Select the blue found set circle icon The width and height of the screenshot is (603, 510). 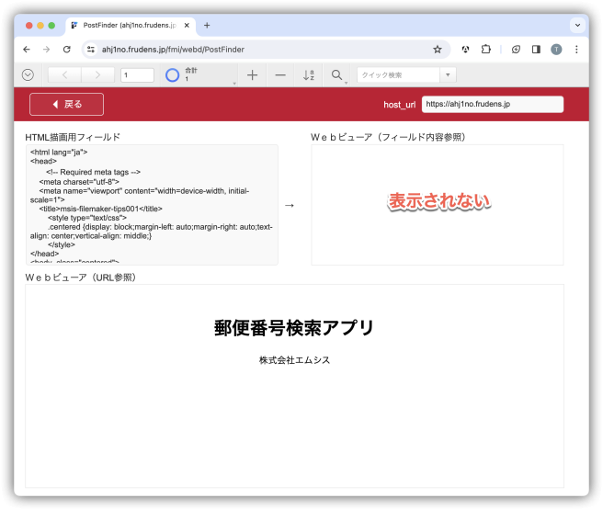[172, 75]
